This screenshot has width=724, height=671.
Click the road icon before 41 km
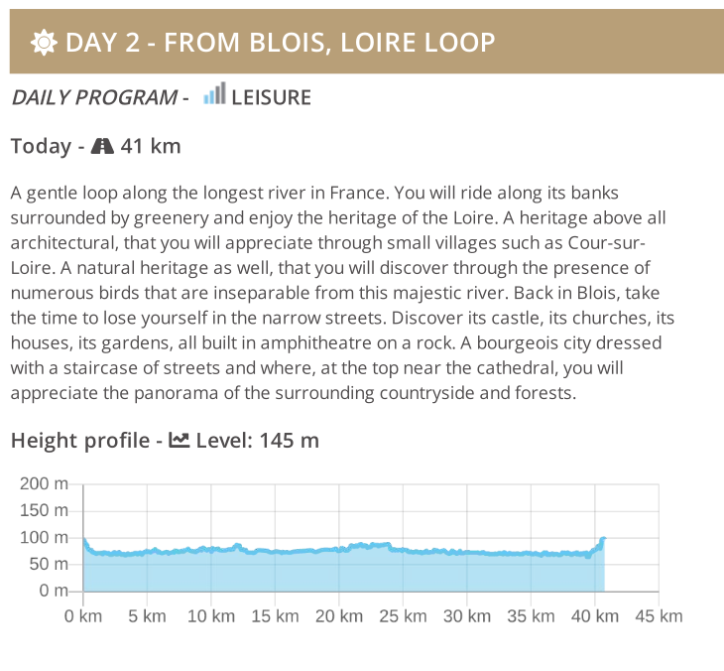[x=102, y=146]
